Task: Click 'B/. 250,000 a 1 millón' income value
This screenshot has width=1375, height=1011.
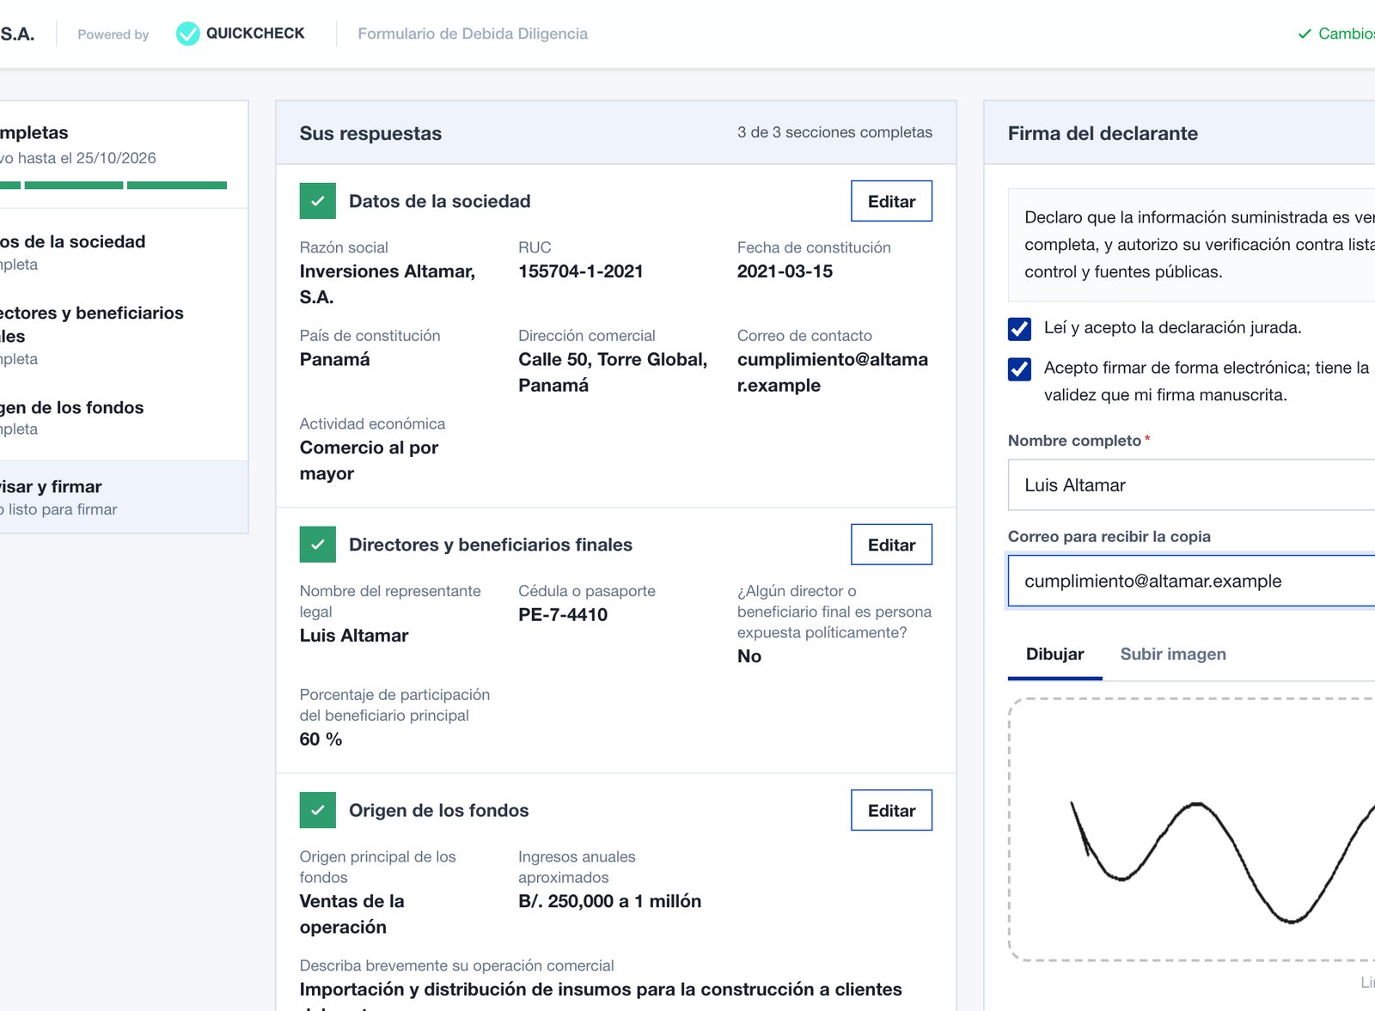Action: pyautogui.click(x=610, y=901)
